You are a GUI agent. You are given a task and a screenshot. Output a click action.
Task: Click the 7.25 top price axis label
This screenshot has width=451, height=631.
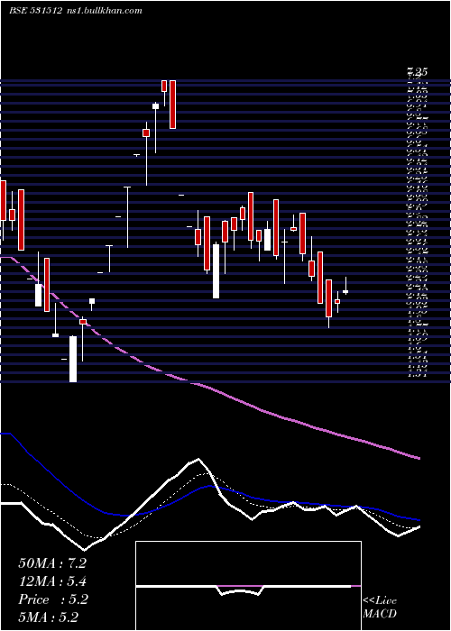pos(418,72)
